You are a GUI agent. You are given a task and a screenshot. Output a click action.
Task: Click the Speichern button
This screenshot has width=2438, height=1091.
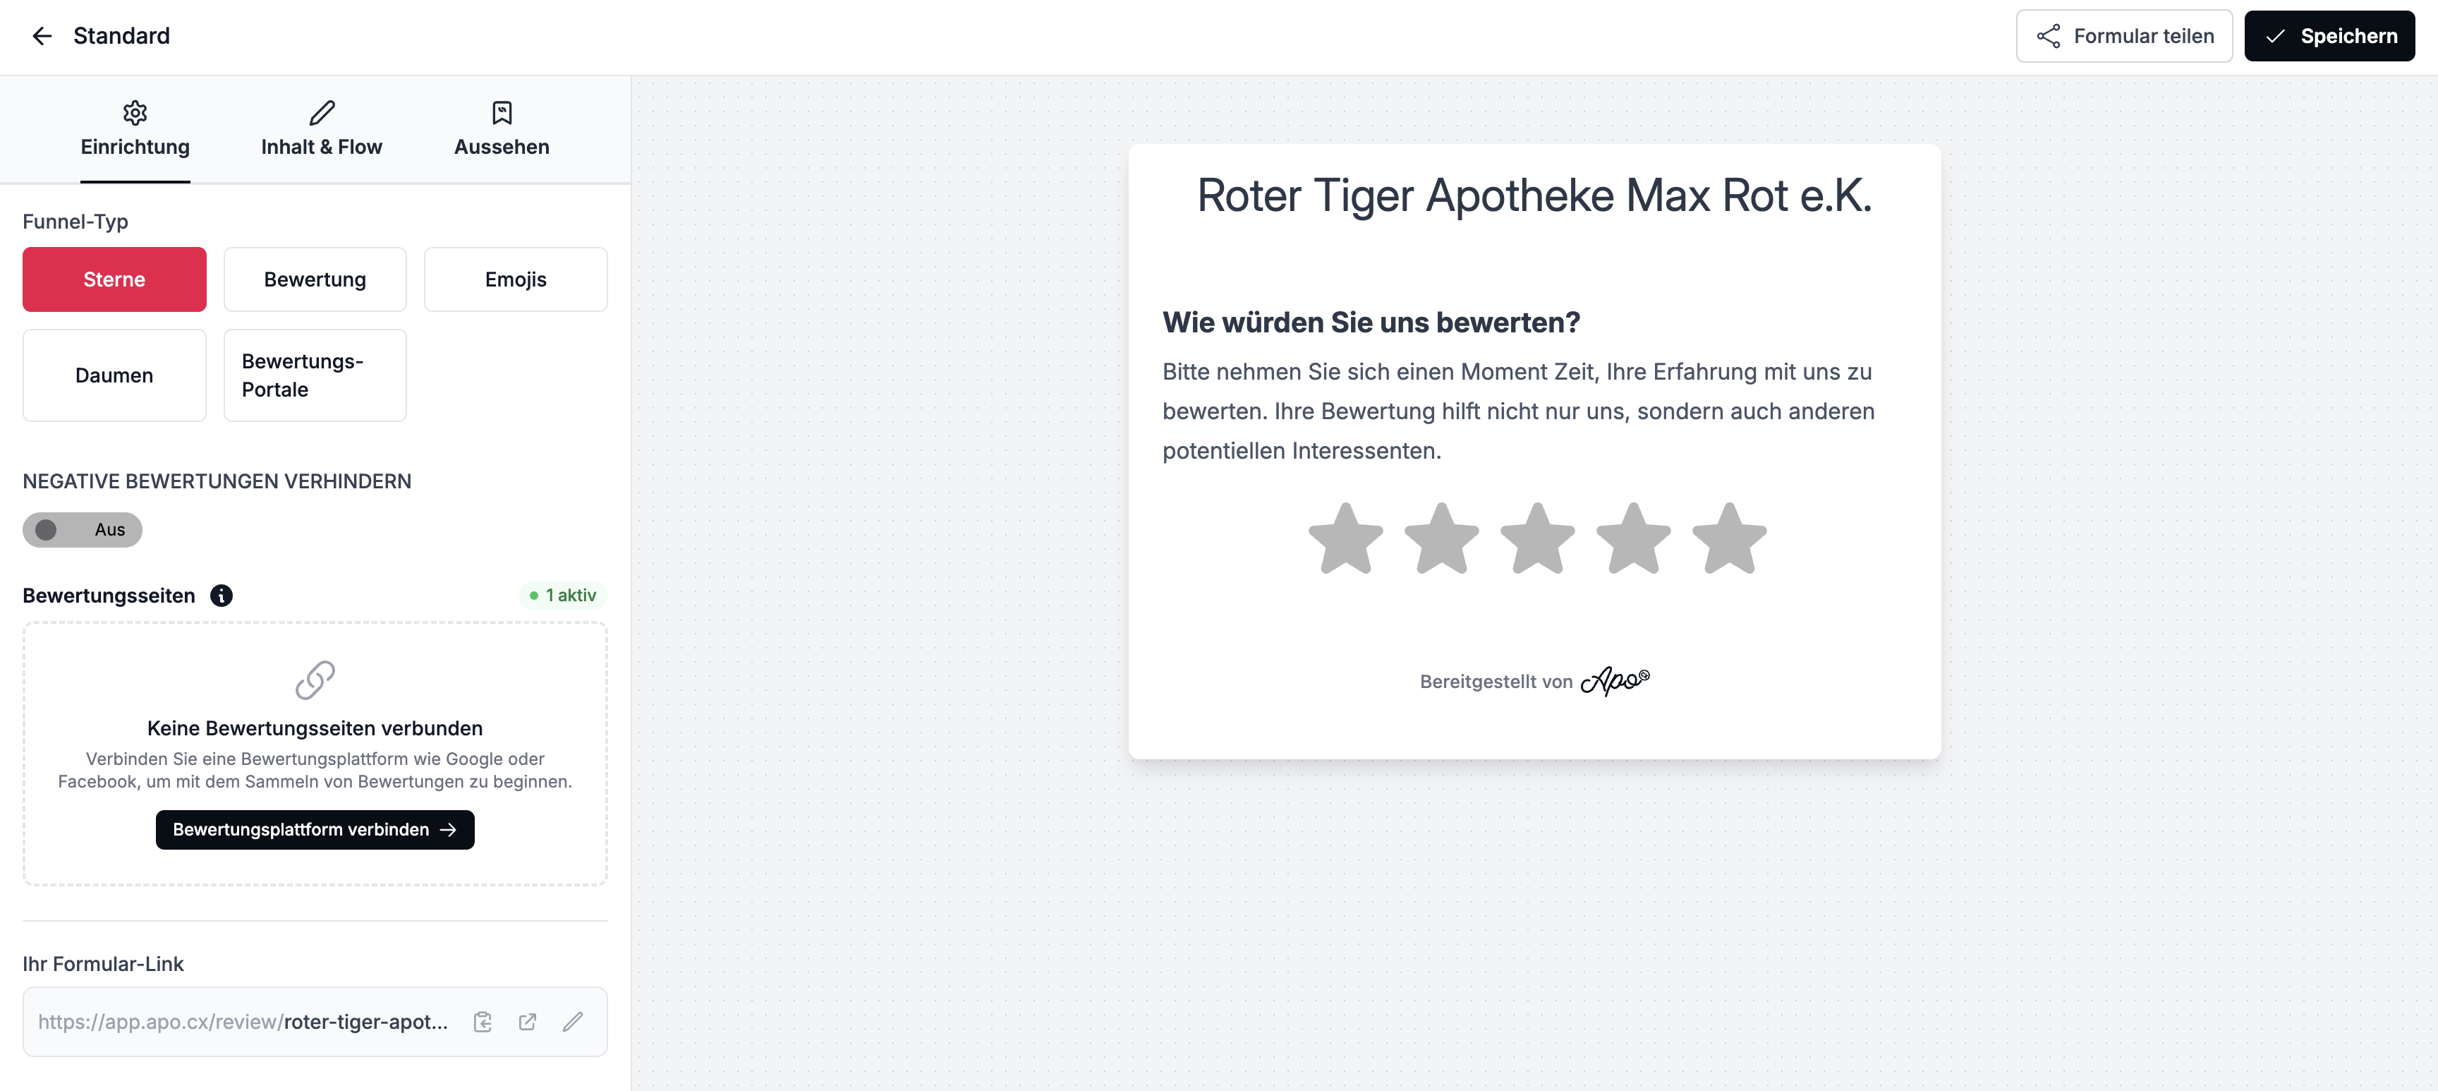pyautogui.click(x=2329, y=36)
